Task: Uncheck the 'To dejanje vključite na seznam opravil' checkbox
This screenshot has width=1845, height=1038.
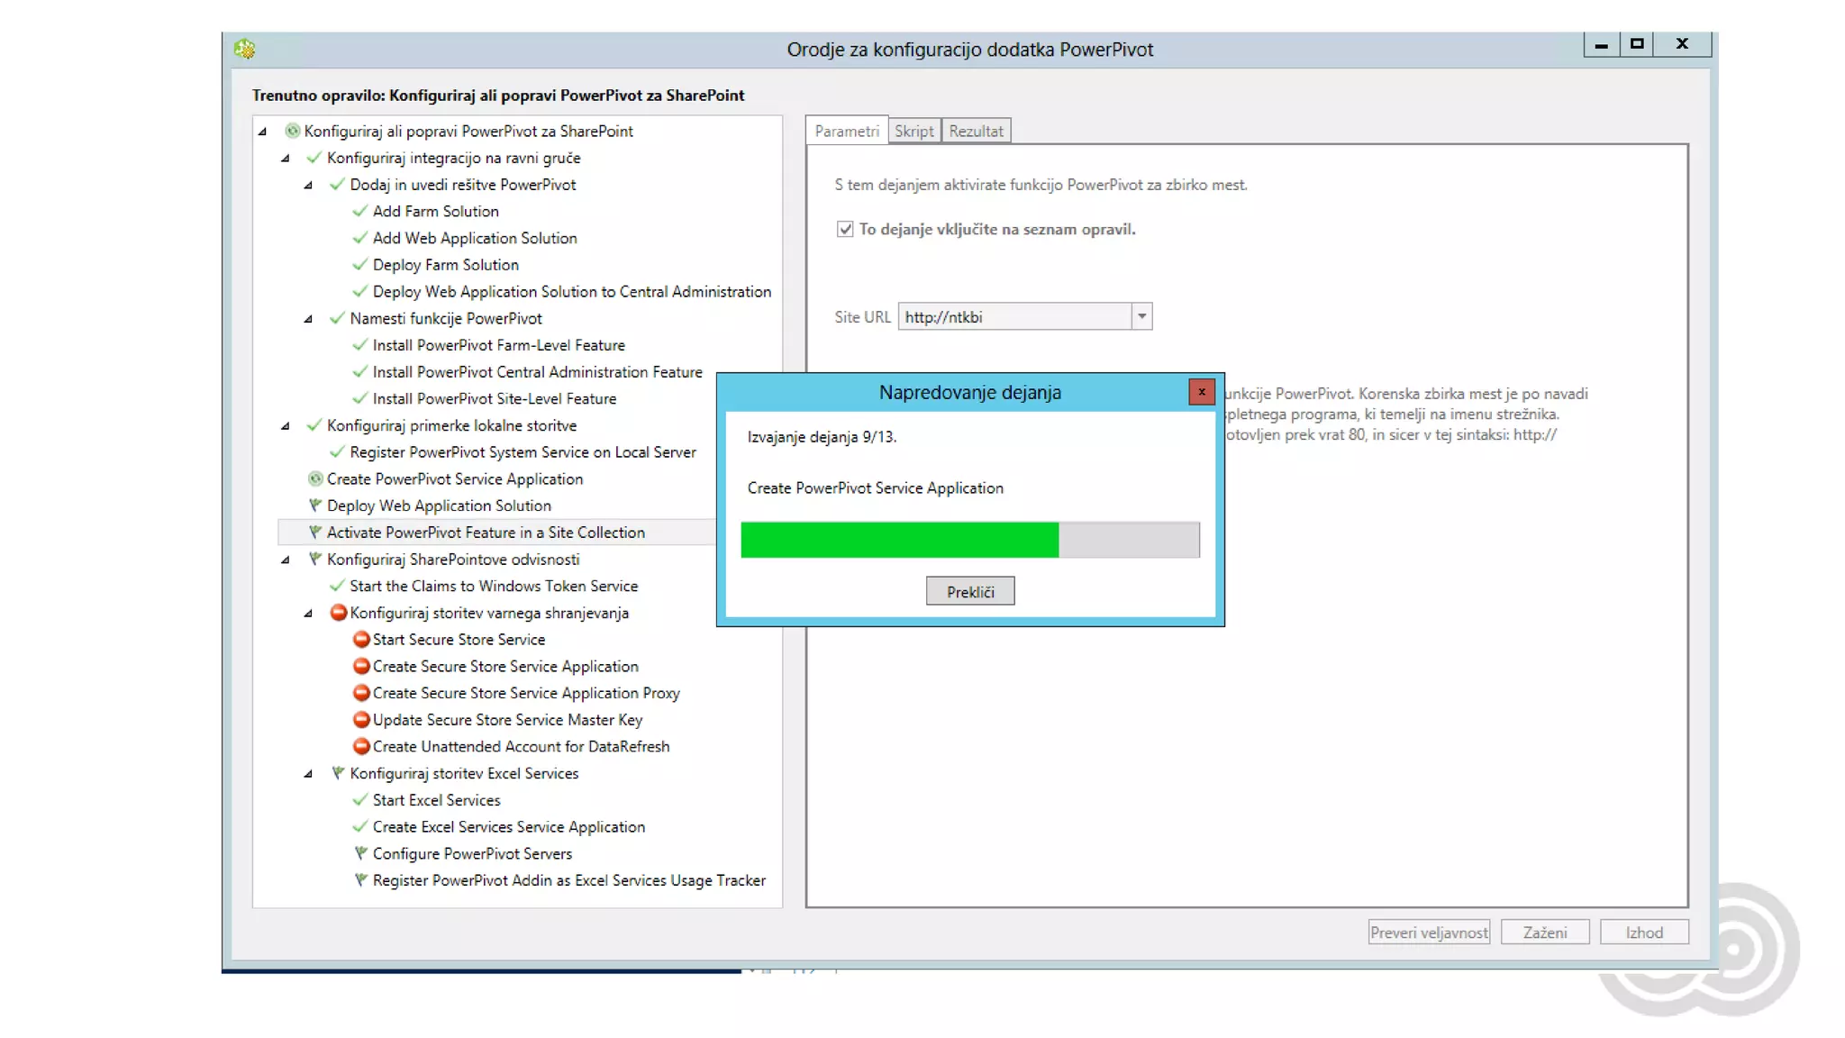Action: pyautogui.click(x=845, y=229)
